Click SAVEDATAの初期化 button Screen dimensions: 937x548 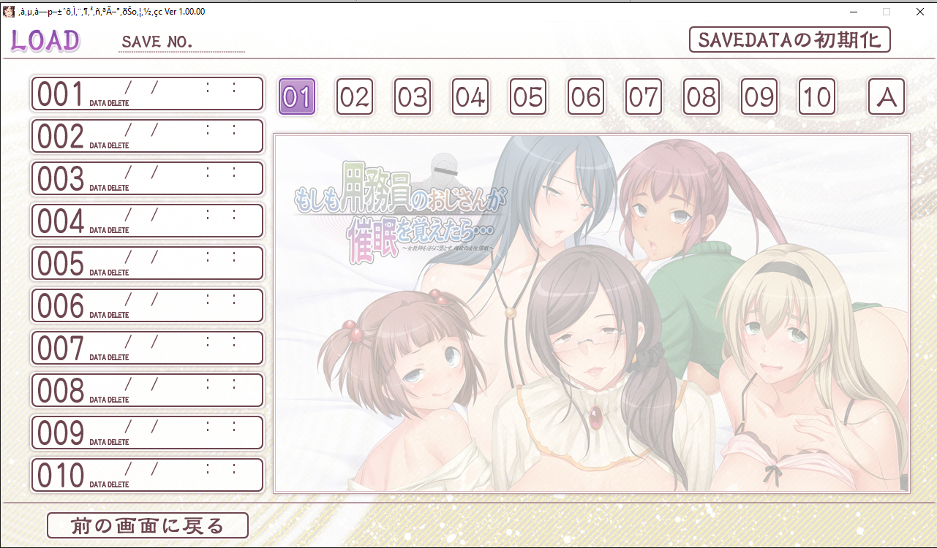click(x=790, y=39)
